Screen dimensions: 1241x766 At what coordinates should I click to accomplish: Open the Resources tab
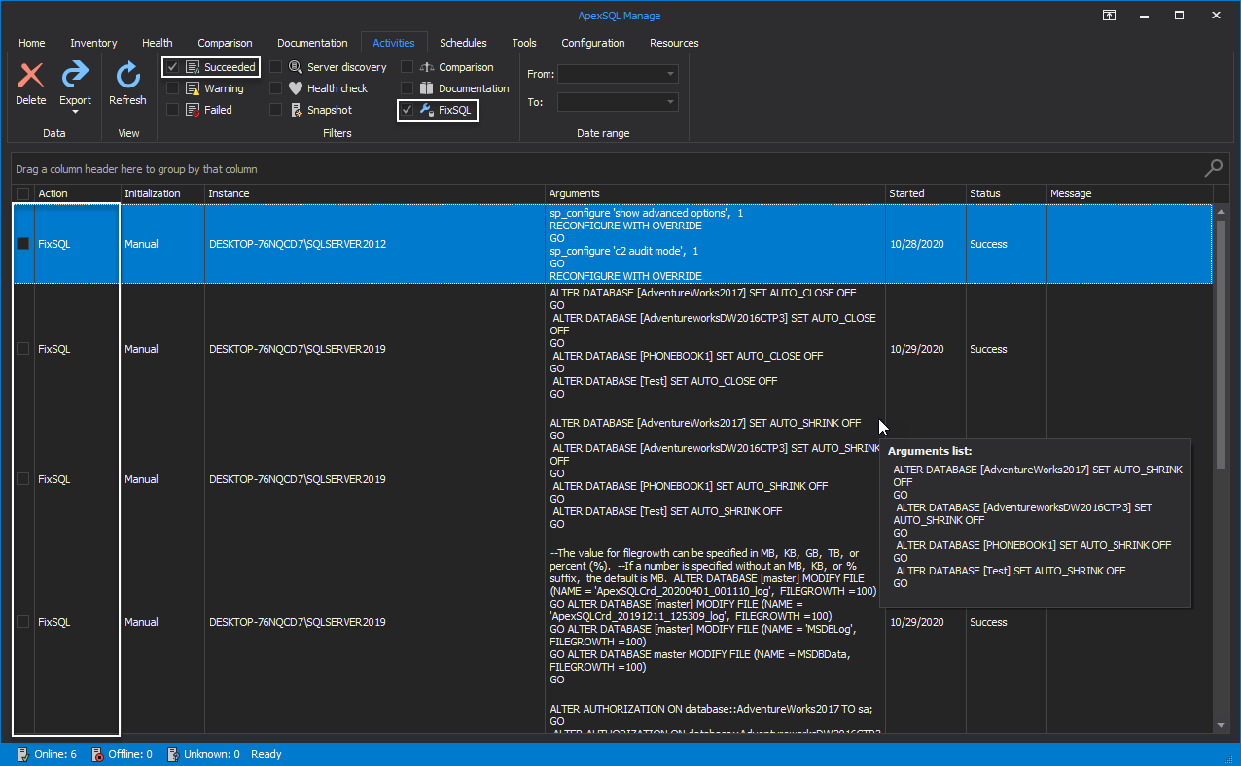674,43
